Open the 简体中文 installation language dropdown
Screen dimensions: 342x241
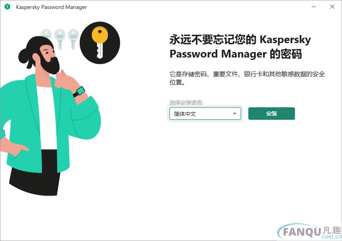[205, 114]
